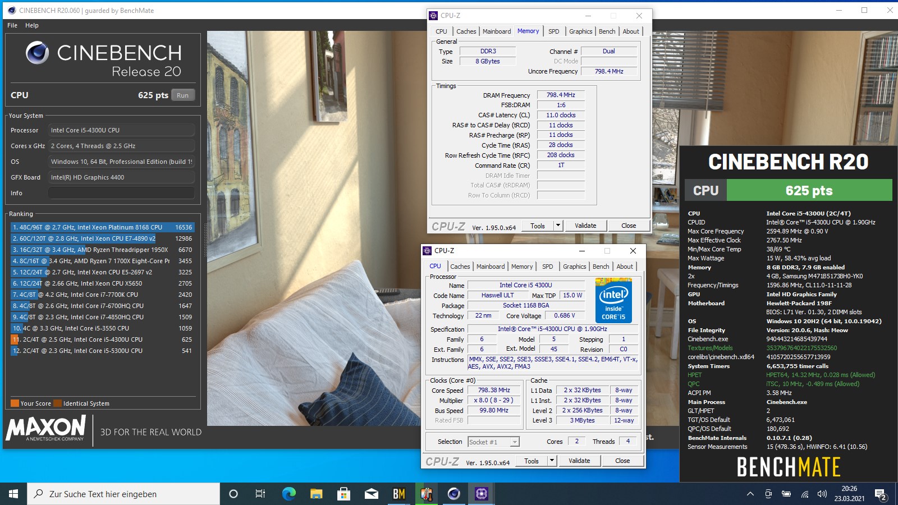Open Caches tab in lower CPU-Z window

pyautogui.click(x=460, y=267)
